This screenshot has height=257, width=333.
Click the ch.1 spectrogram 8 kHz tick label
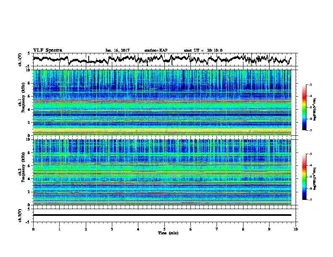(29, 83)
